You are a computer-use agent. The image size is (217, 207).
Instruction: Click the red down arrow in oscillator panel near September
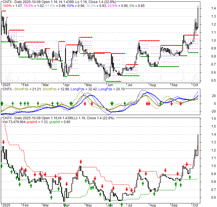[x=181, y=103]
